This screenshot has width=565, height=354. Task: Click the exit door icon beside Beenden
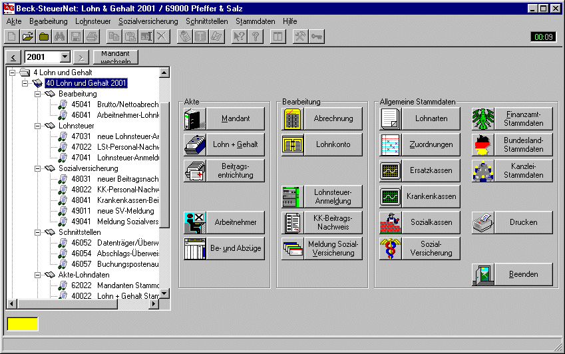click(483, 274)
